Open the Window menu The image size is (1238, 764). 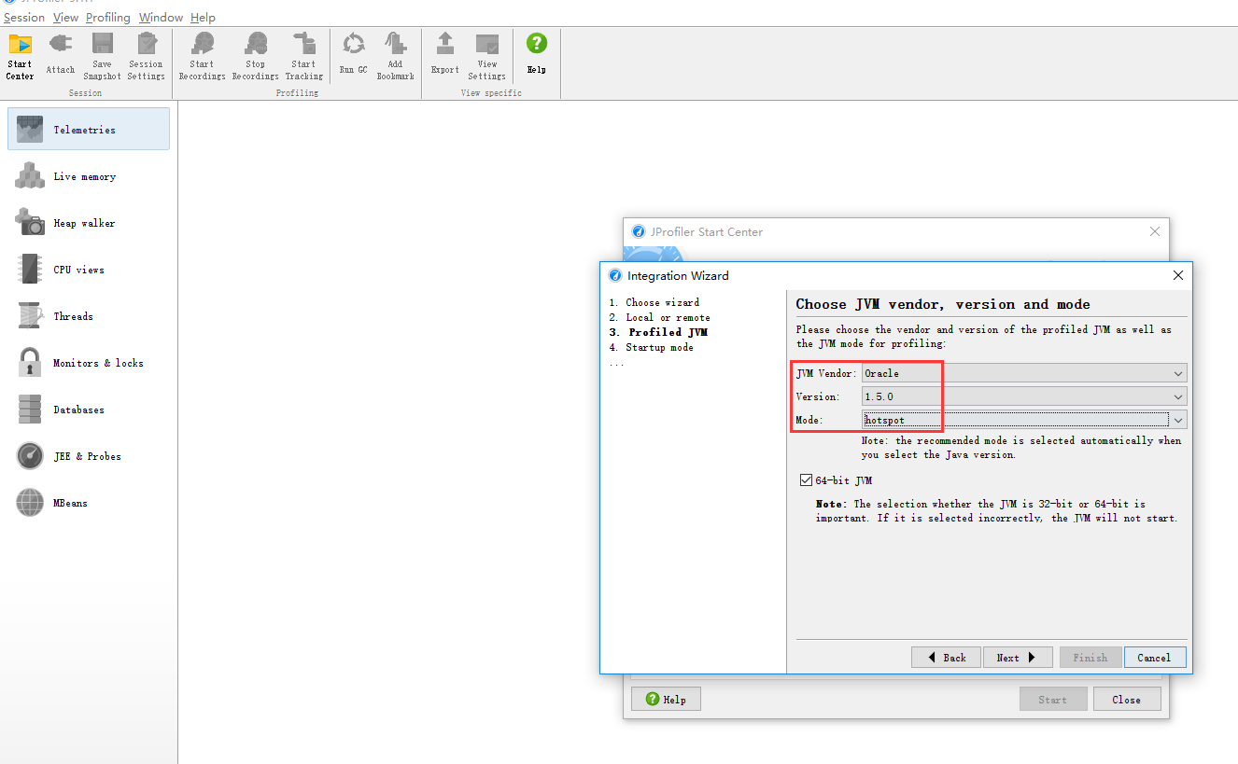[161, 17]
